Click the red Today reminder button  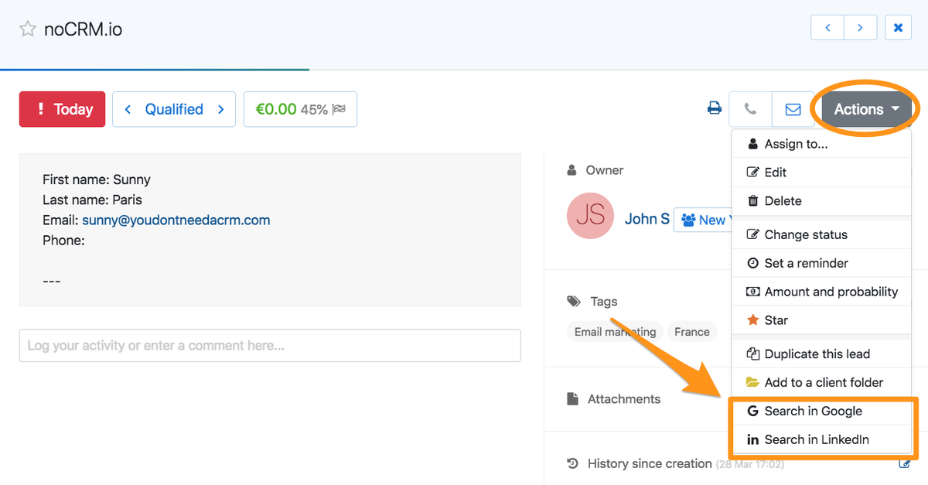(x=63, y=109)
